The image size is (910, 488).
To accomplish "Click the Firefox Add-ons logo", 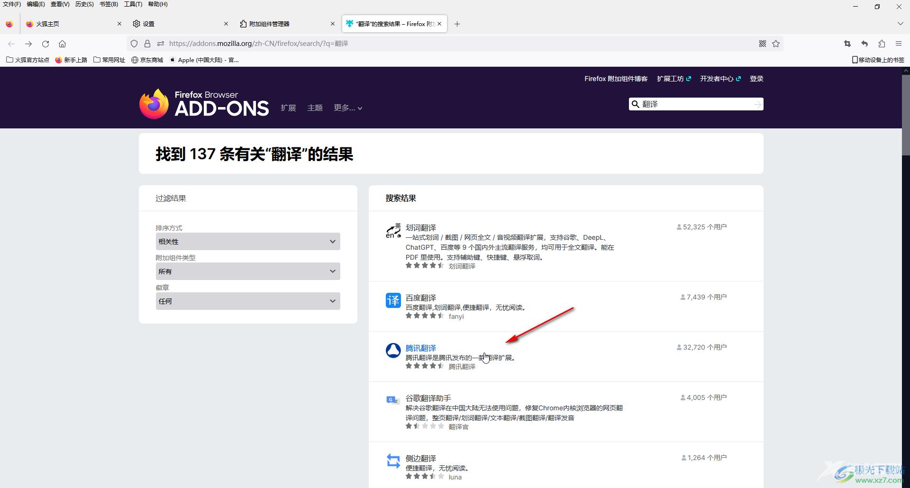I will [x=204, y=104].
